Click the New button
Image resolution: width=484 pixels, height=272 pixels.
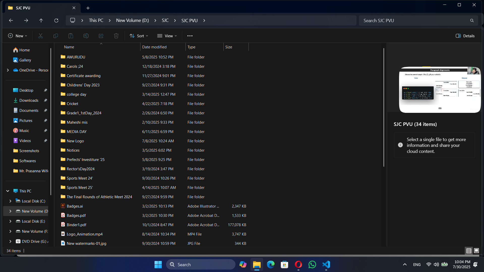coord(18,36)
